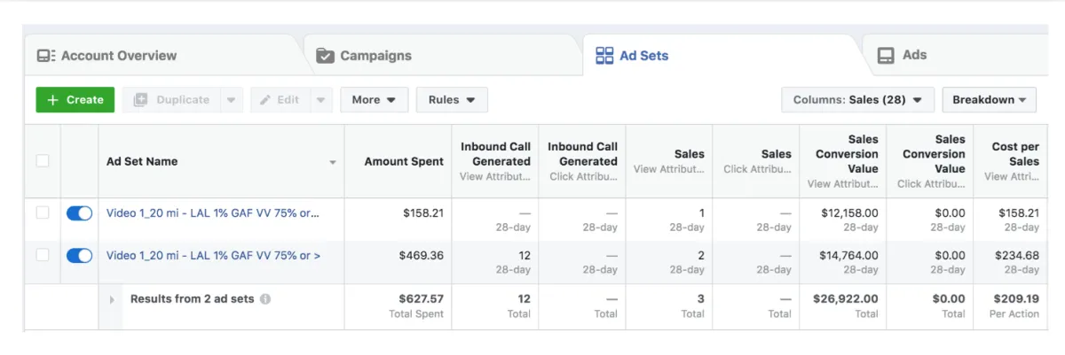Toggle off the first ad set switch

[80, 213]
